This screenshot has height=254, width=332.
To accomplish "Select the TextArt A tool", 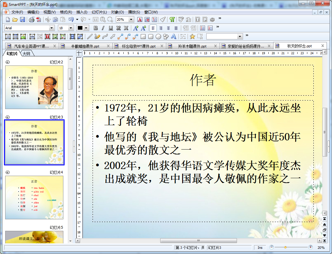I will tap(174, 37).
